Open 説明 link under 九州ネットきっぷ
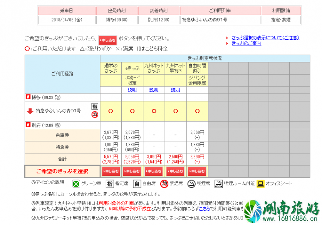Image resolution: width=322 pixels, height=225 pixels. [x=154, y=90]
